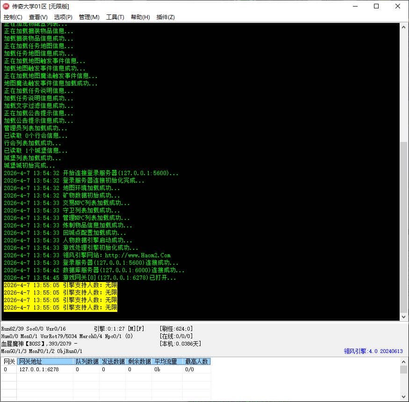The width and height of the screenshot is (409, 402).
Task: Click log line 游戏网关[0](127.0.0.1:6278)已打开
Action: point(90,278)
